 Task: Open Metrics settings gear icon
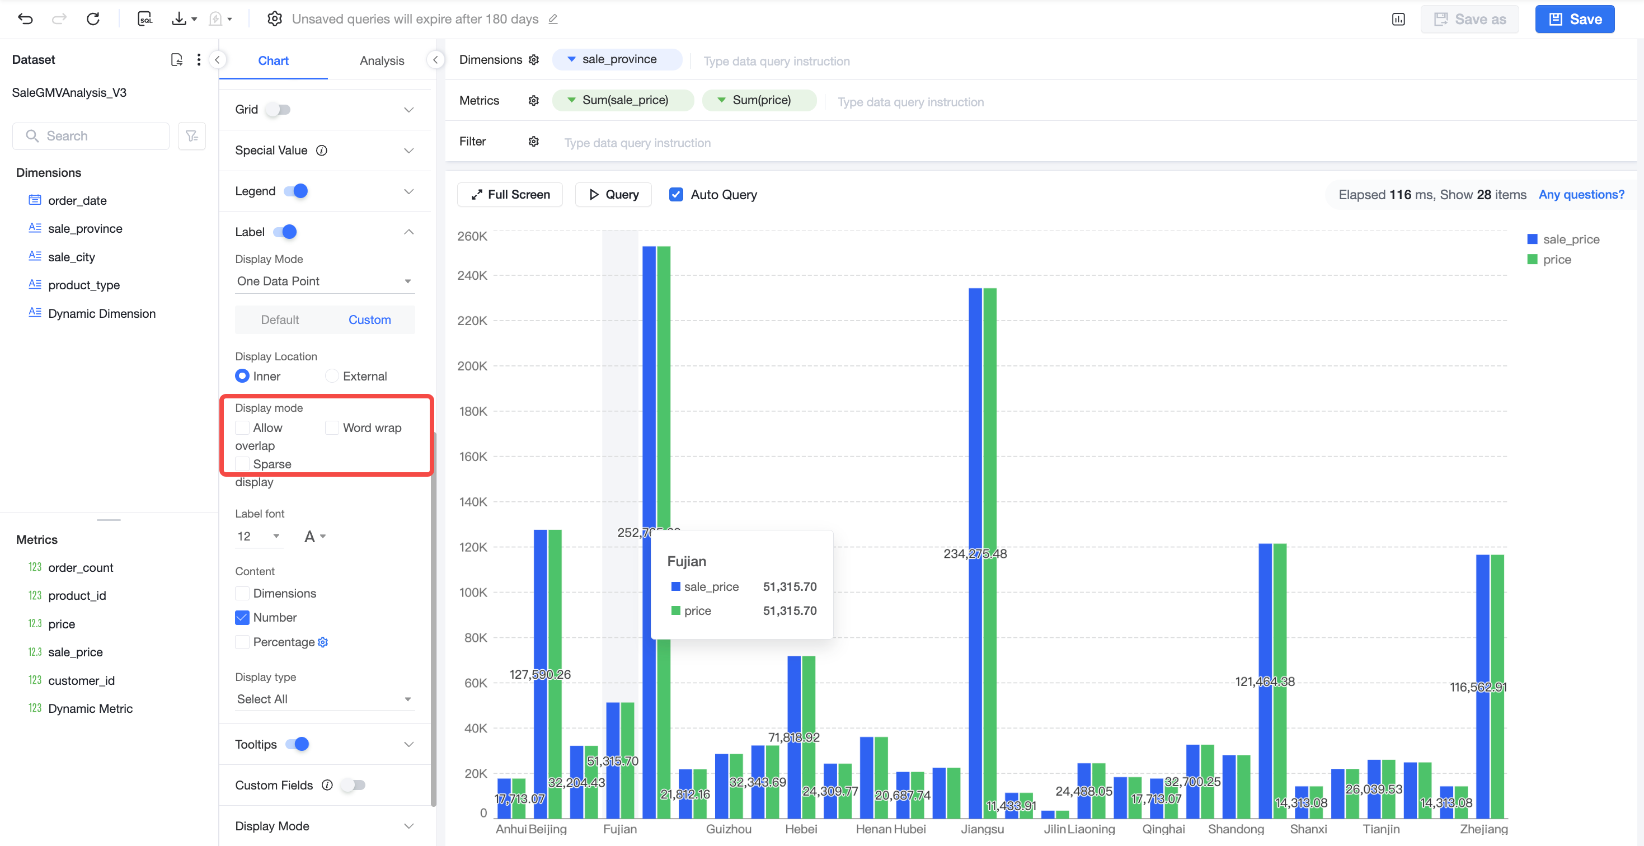(x=533, y=101)
